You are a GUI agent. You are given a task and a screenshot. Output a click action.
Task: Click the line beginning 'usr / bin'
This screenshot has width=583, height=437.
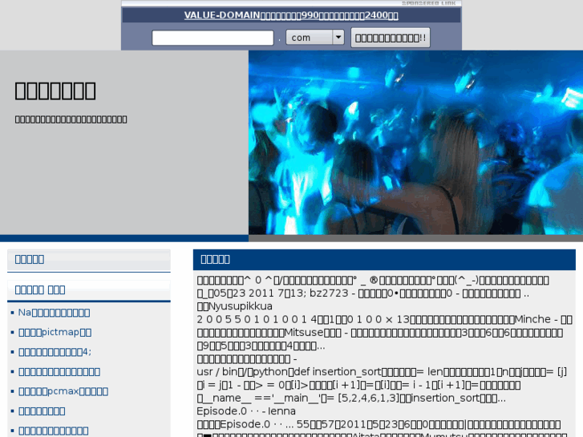click(x=382, y=372)
